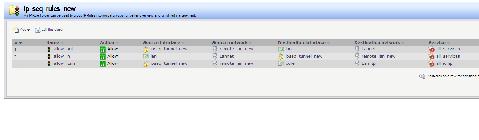Click the info icon near Right-click hint
This screenshot has width=479, height=140.
pyautogui.click(x=422, y=76)
